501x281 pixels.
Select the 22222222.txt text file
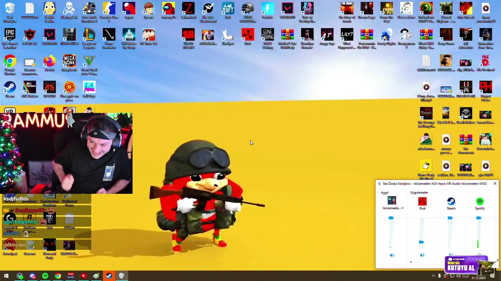tap(30, 11)
